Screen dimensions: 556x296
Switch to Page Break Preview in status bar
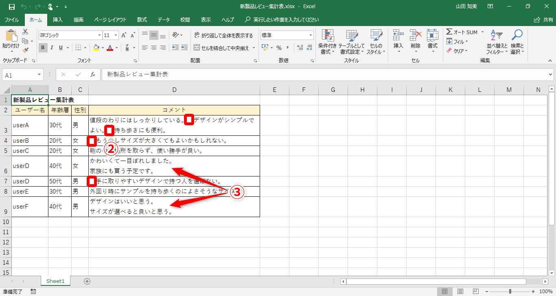coord(475,292)
